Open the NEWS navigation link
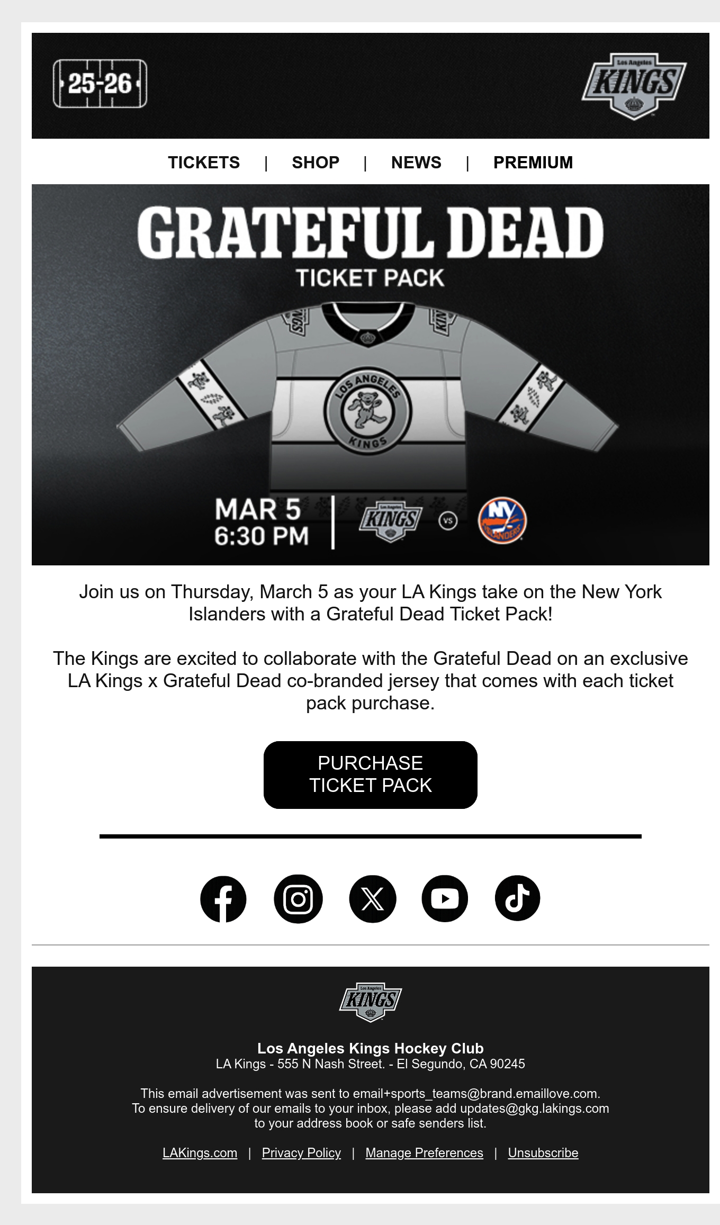Image resolution: width=720 pixels, height=1225 pixels. click(416, 163)
